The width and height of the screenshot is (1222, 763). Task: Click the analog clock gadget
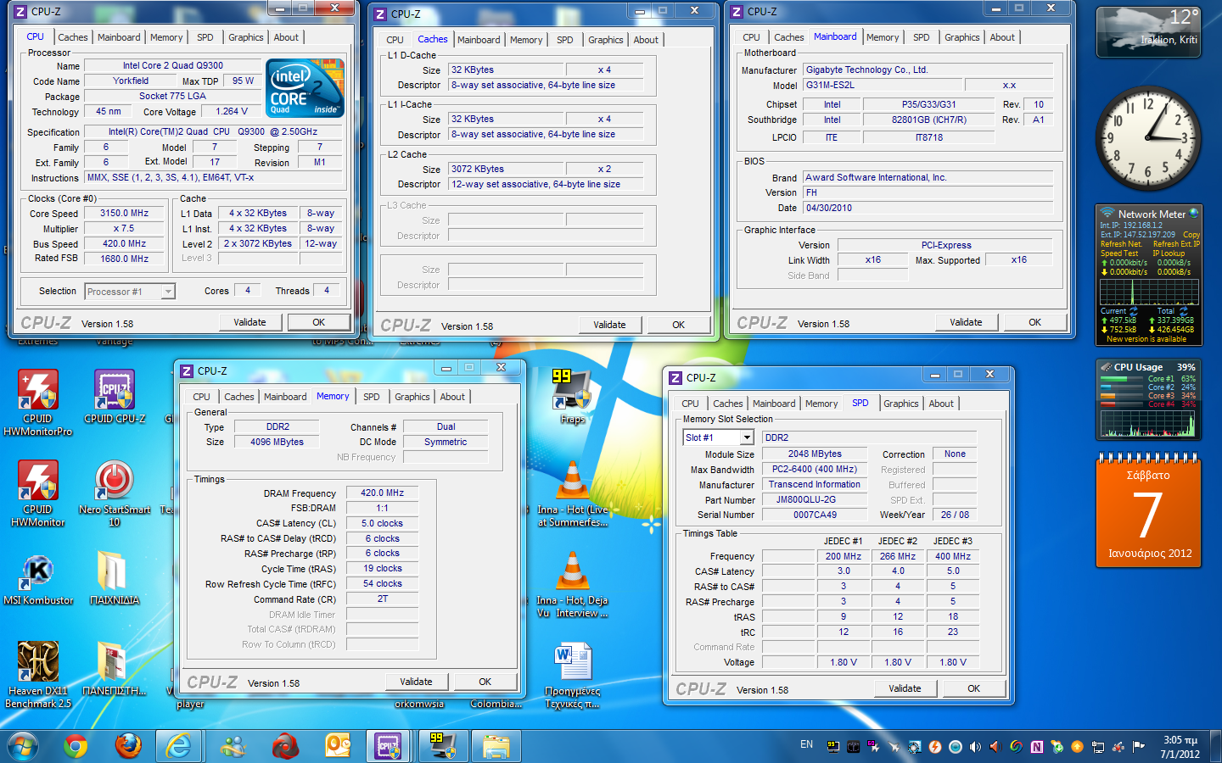click(x=1148, y=137)
